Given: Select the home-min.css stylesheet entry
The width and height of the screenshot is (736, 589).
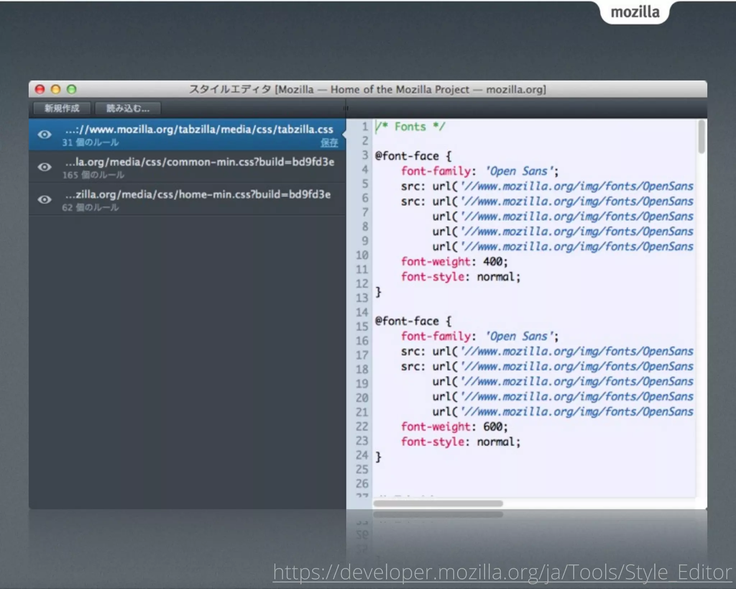Looking at the screenshot, I should click(x=187, y=199).
